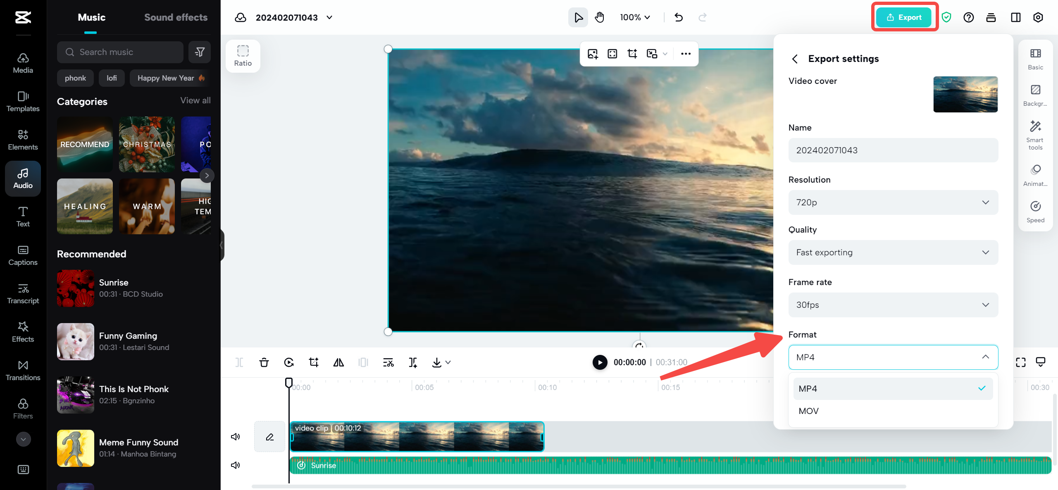Image resolution: width=1058 pixels, height=490 pixels.
Task: Click the Mirror icon in the timeline toolbar
Action: tap(338, 362)
